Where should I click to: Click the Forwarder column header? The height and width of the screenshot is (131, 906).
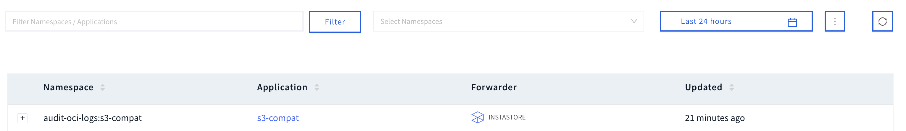pos(494,87)
